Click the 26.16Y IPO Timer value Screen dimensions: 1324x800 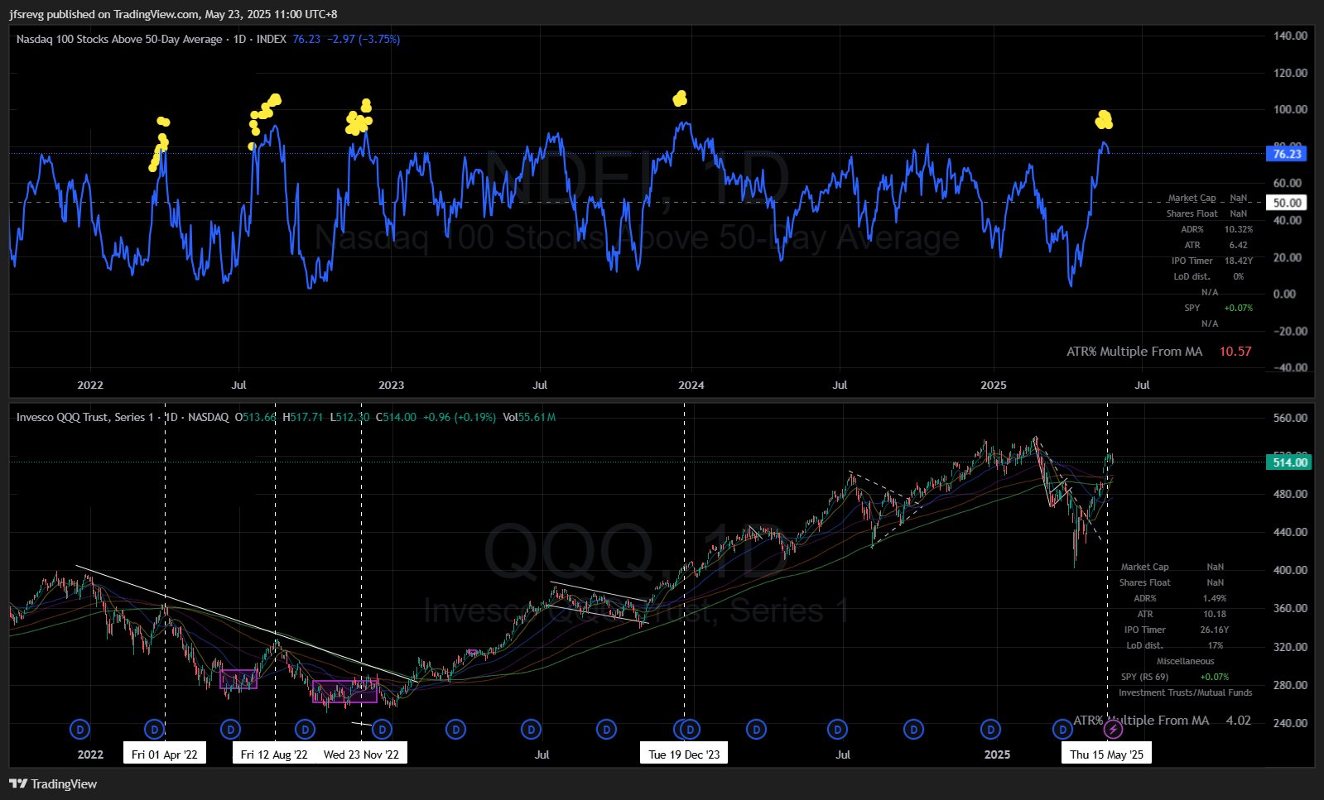(x=1215, y=630)
